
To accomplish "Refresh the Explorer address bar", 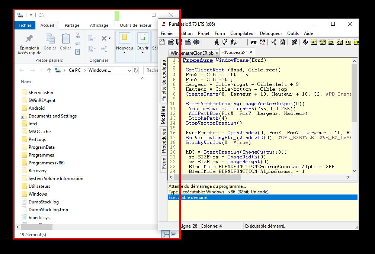I will (136, 70).
